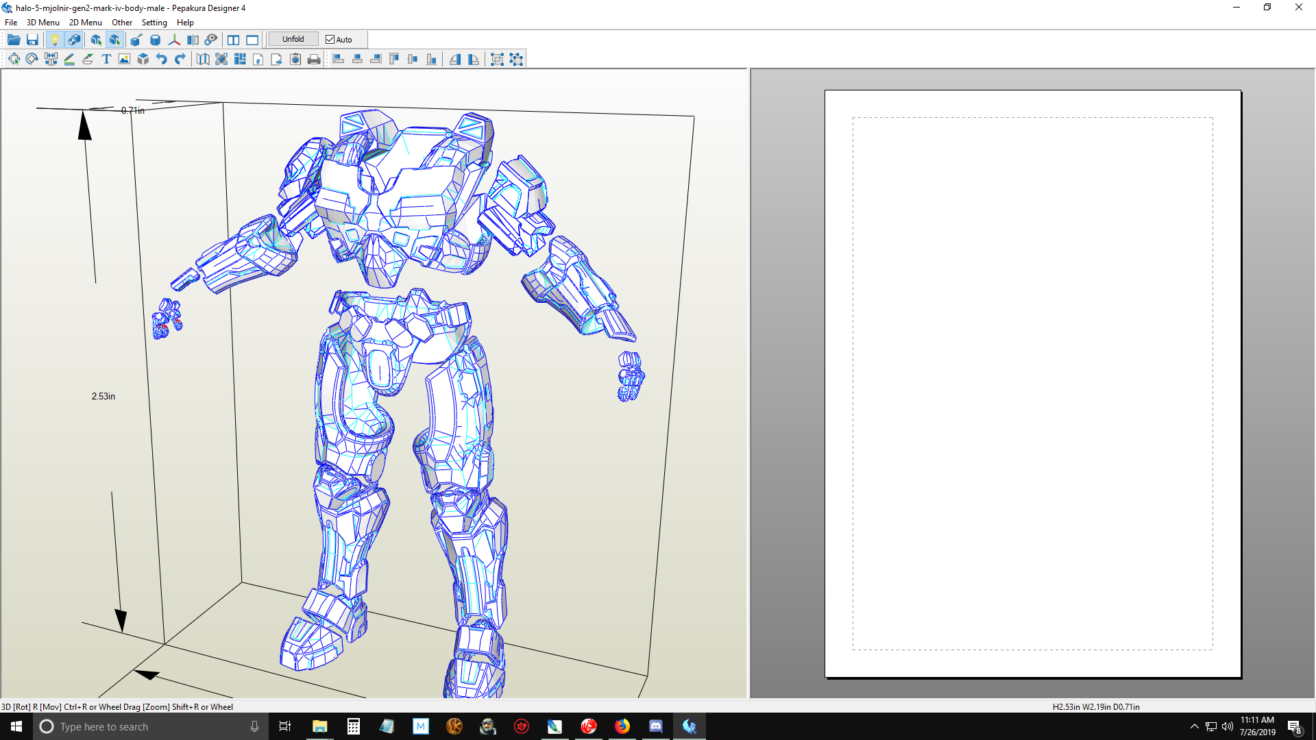Expand the Setting menu
Viewport: 1316px width, 740px height.
coord(154,23)
